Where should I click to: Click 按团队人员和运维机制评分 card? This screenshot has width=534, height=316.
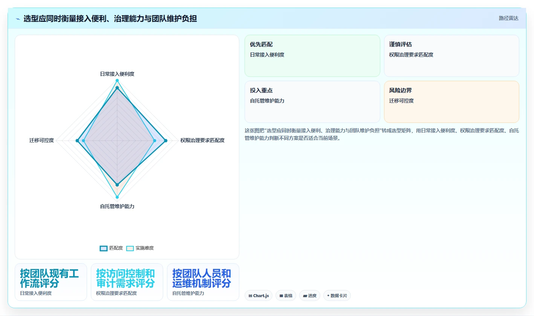pos(203,282)
